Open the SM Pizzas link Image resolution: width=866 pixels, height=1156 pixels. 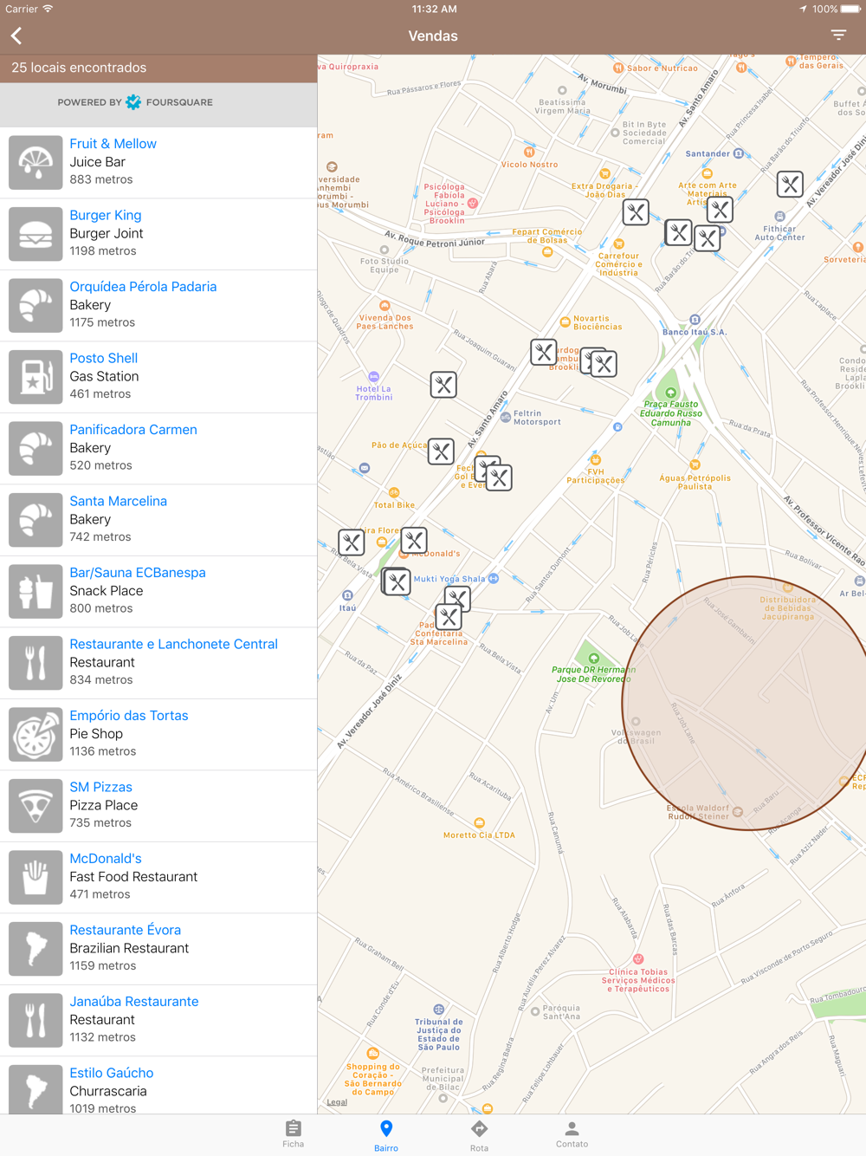(100, 787)
